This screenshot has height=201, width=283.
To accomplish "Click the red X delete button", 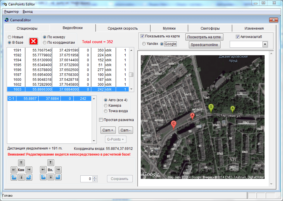I will tap(34, 41).
